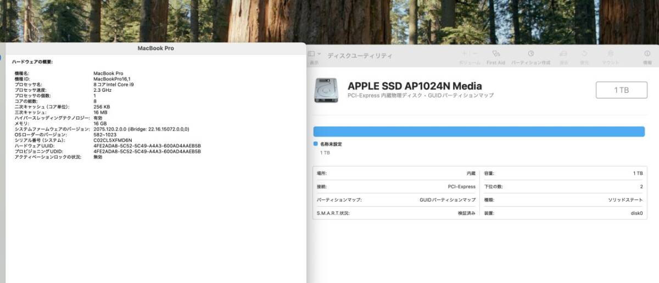This screenshot has width=659, height=283.
Task: Open the 情報 info toolbar icon
Action: [647, 54]
